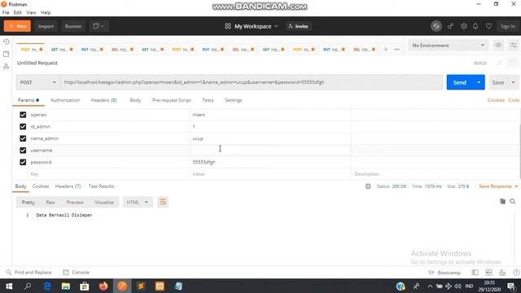Switch to the Authorization tab
Screen dimensions: 521x293
(x=65, y=100)
